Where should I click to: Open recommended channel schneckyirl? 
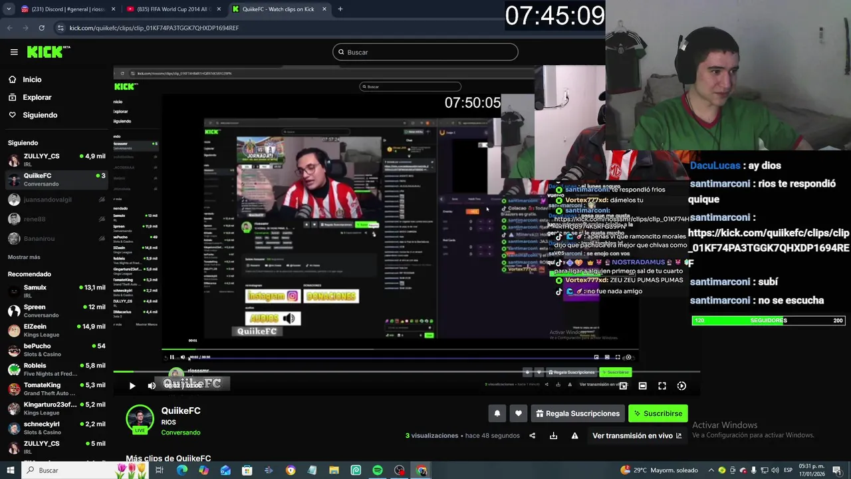point(57,427)
